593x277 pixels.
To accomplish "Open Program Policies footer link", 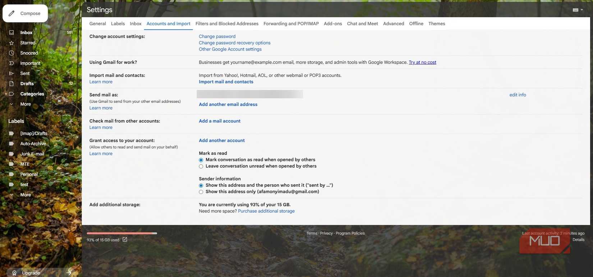I will tap(350, 234).
